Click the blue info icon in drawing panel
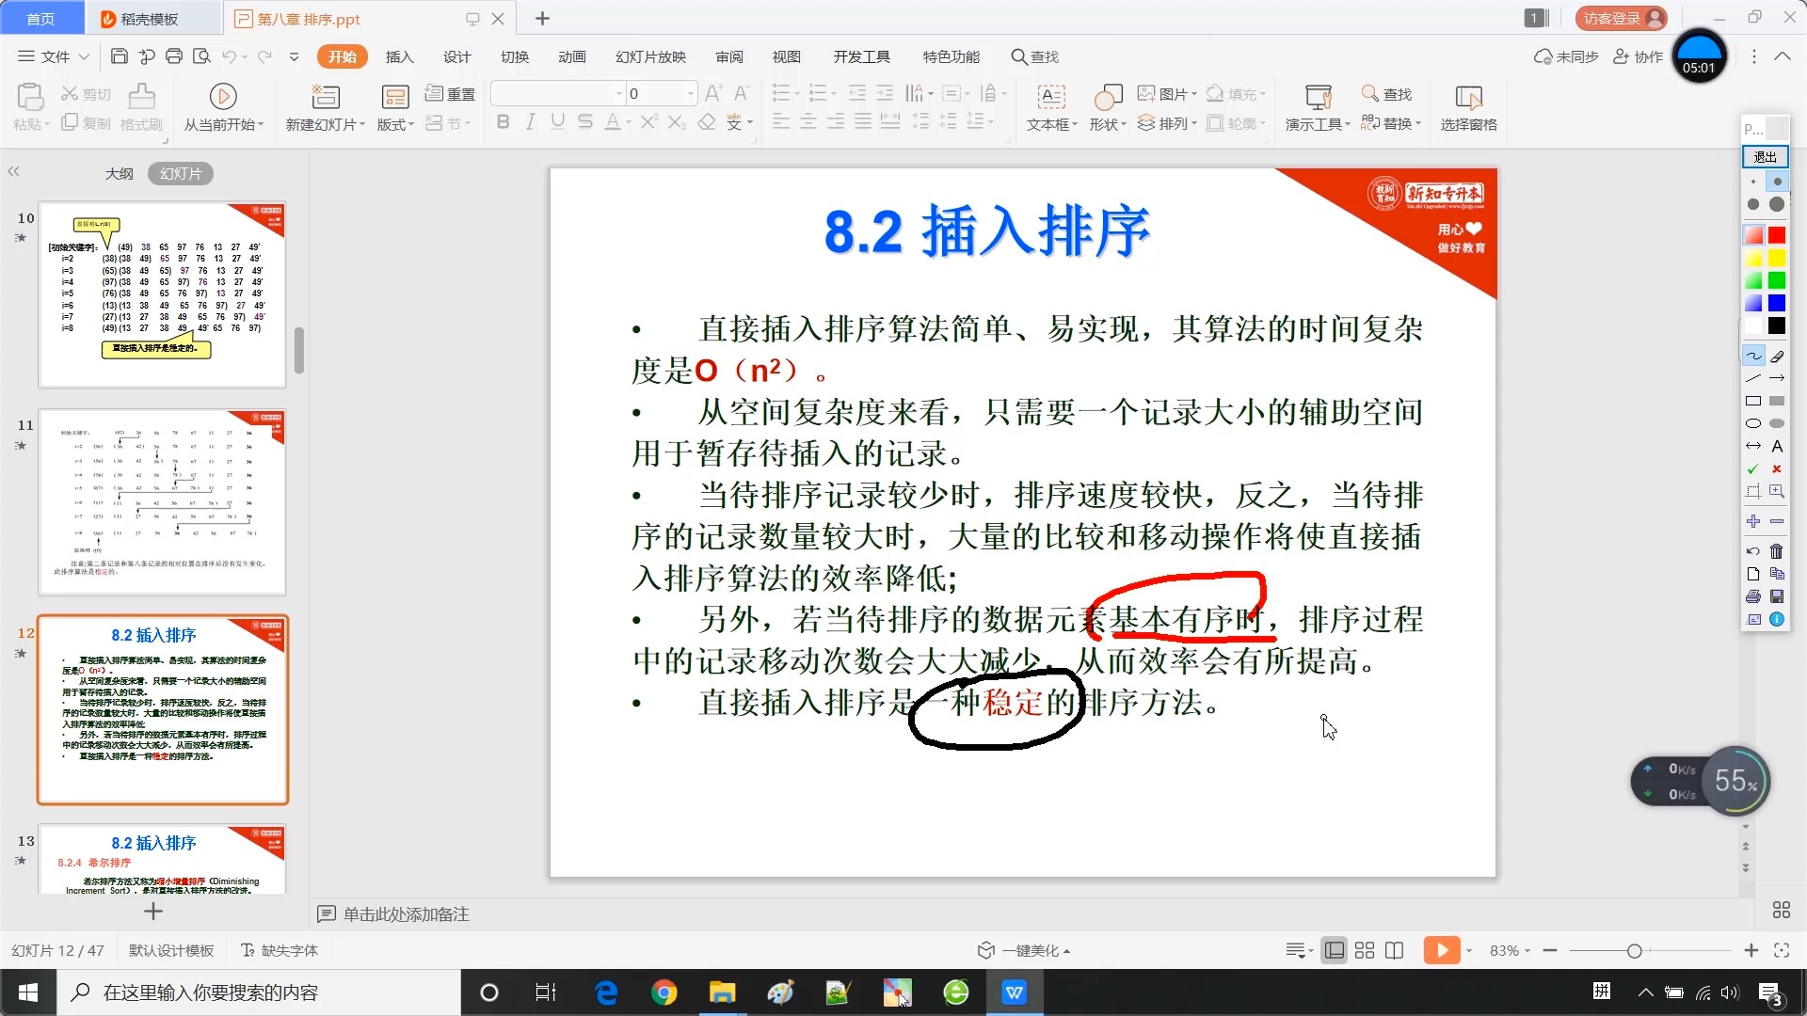The height and width of the screenshot is (1016, 1807). pos(1776,619)
